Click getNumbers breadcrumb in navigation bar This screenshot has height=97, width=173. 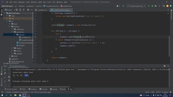coord(67,6)
